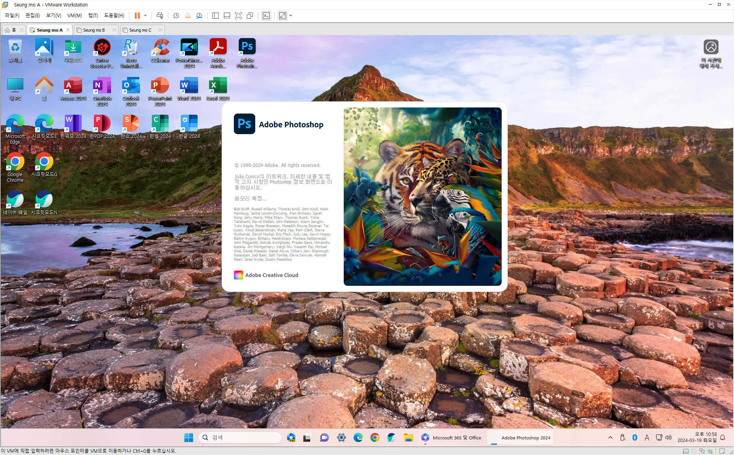734x455 pixels.
Task: Click the Bluetooth tray icon
Action: [x=635, y=437]
